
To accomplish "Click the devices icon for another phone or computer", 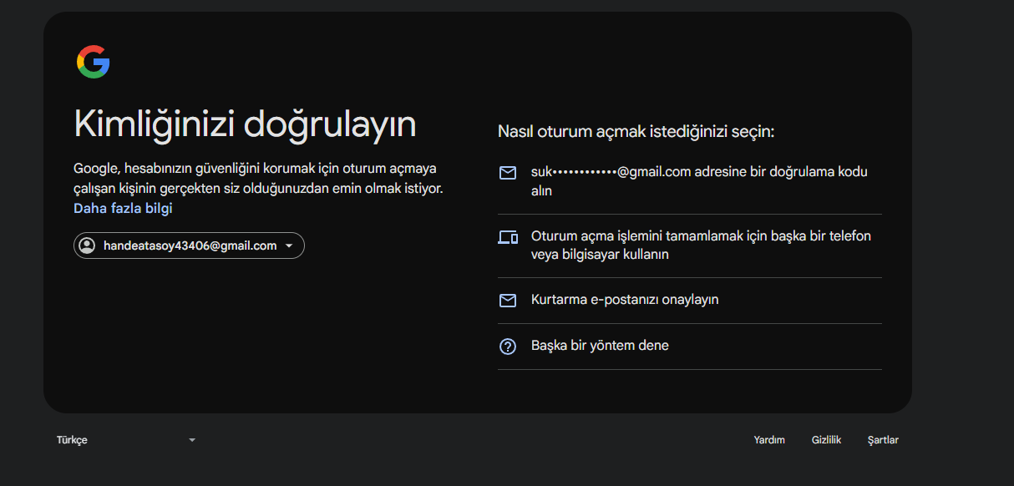I will point(508,237).
